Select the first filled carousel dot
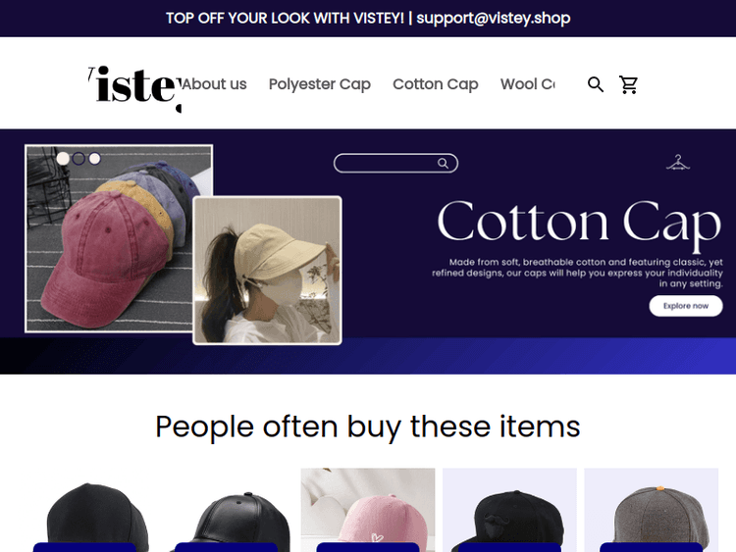736x552 pixels. [63, 159]
